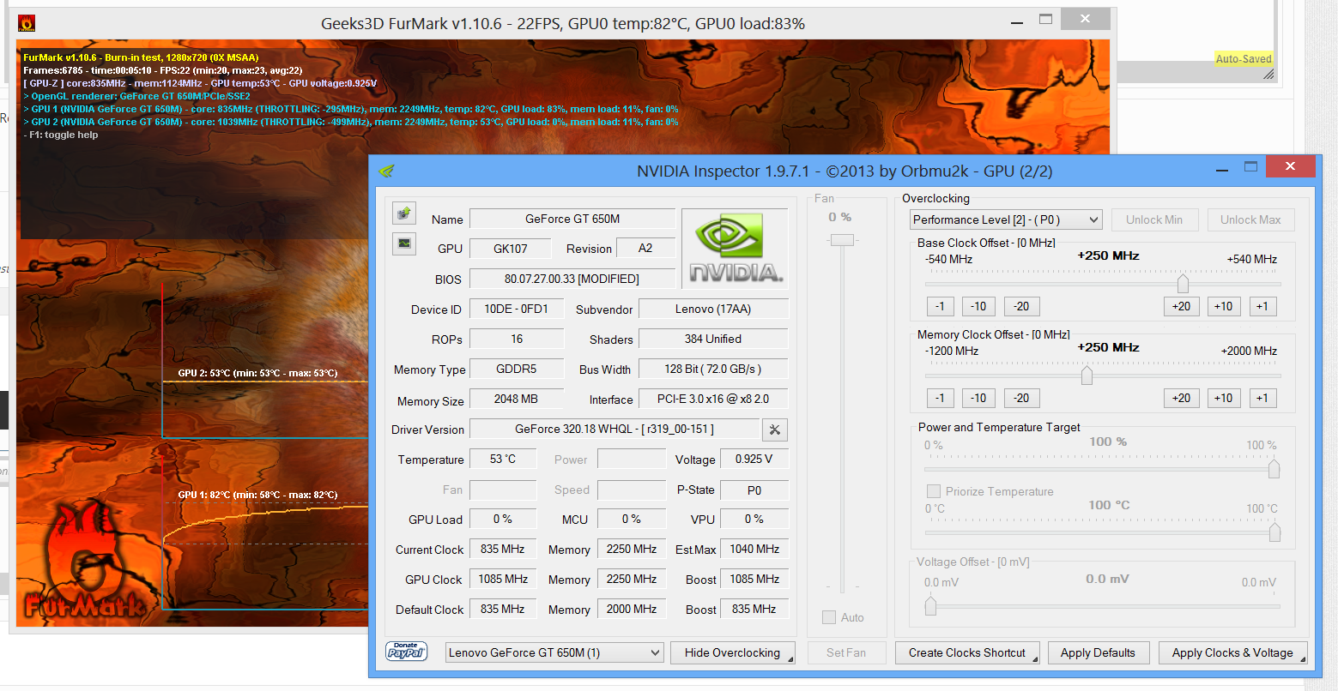Click base clock -10 step button
The height and width of the screenshot is (691, 1338).
coord(978,306)
